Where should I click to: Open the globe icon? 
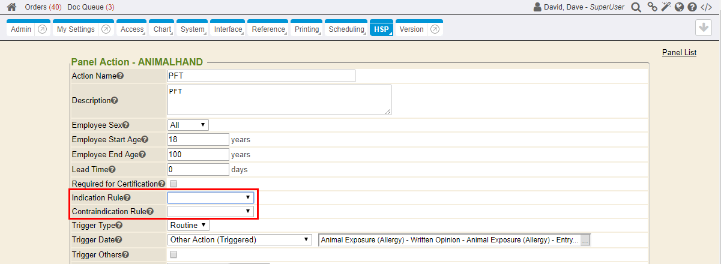pyautogui.click(x=679, y=7)
